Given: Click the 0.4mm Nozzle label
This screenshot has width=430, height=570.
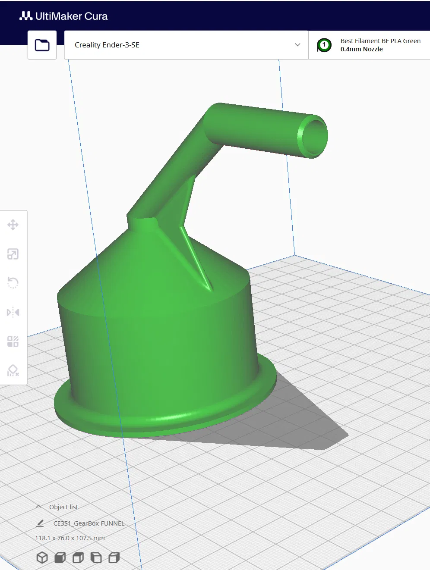Looking at the screenshot, I should pos(362,49).
